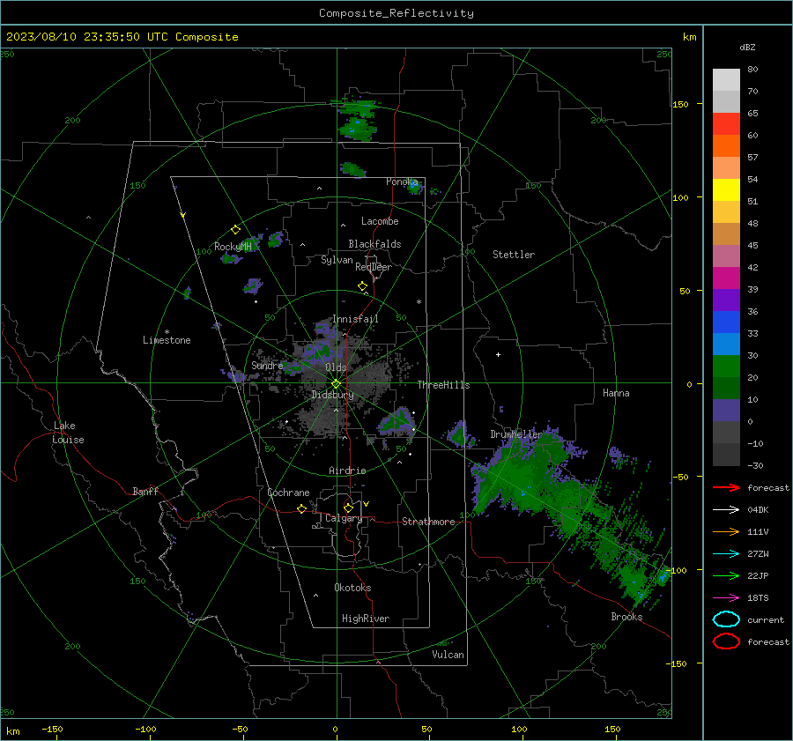Click the Blackfalds label
Viewport: 793px width, 741px height.
(x=374, y=244)
